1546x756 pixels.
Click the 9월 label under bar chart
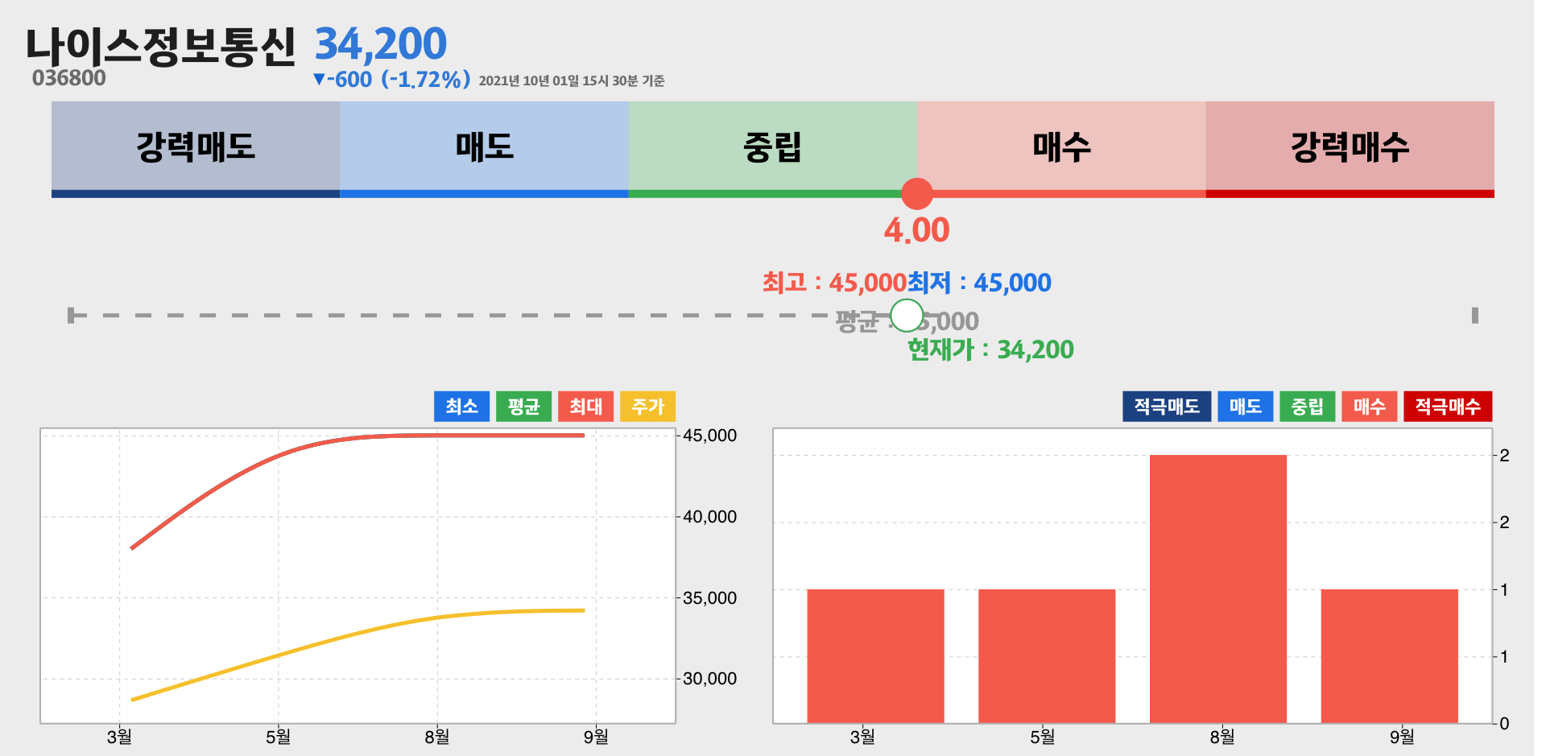[1402, 737]
